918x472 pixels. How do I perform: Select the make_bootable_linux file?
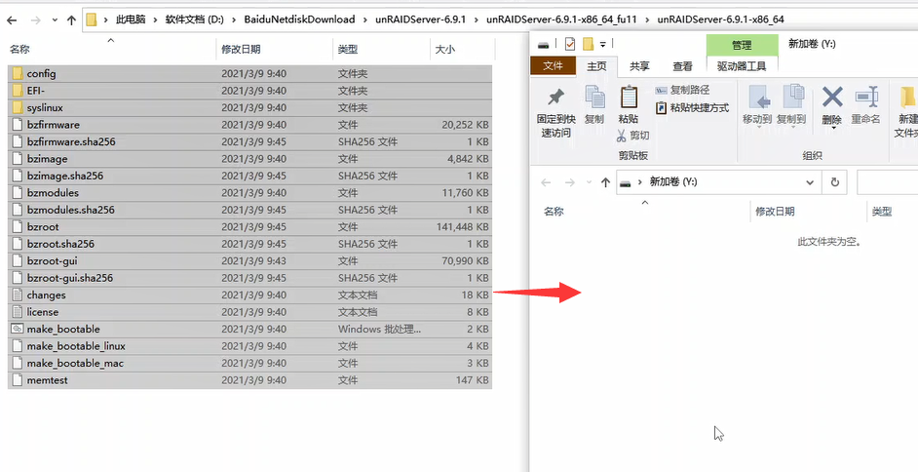click(250, 346)
